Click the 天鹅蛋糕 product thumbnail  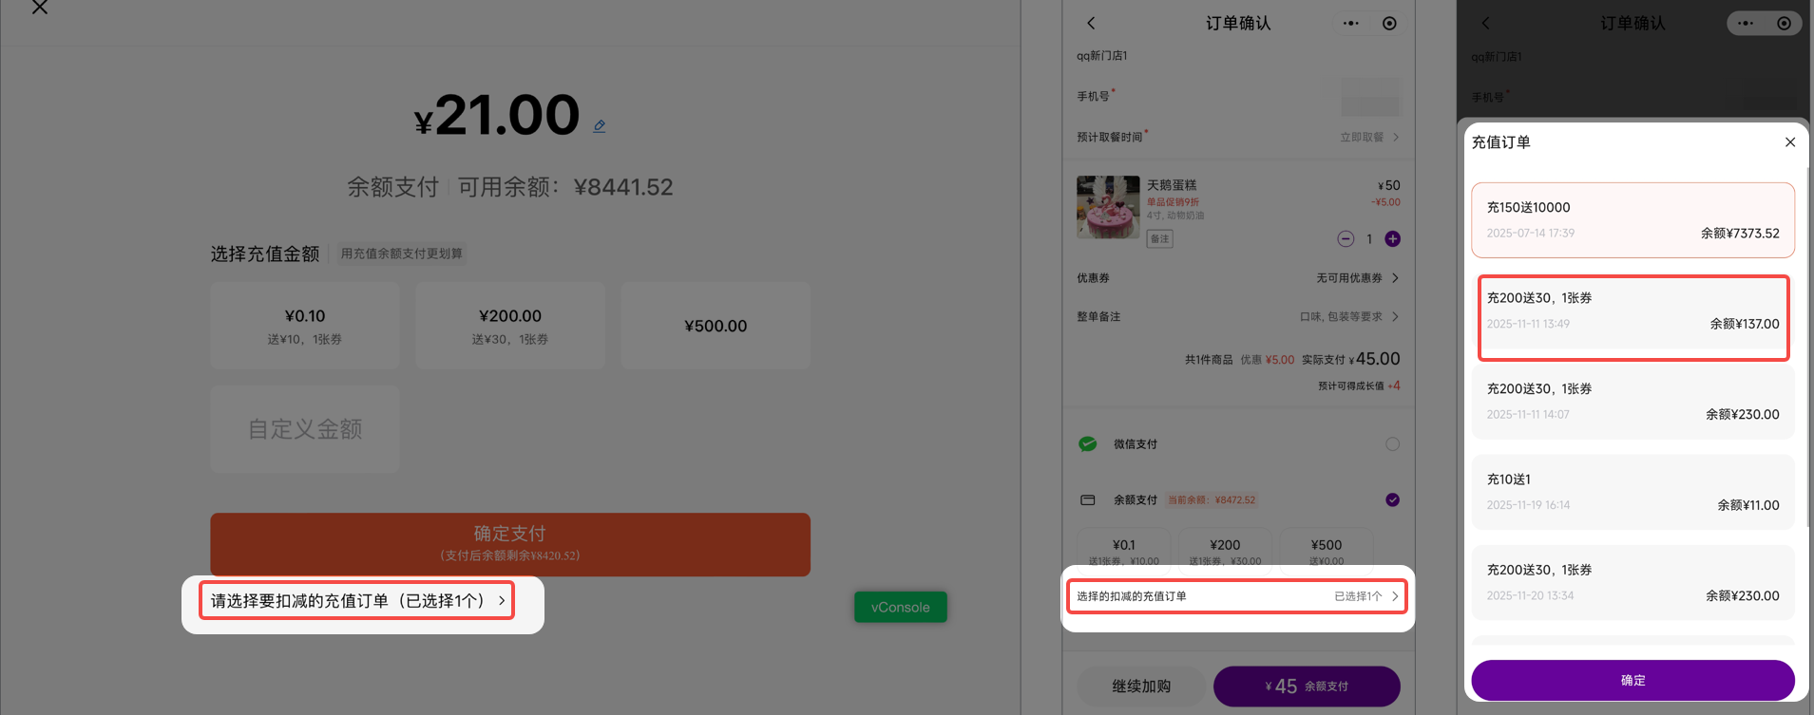pos(1108,207)
